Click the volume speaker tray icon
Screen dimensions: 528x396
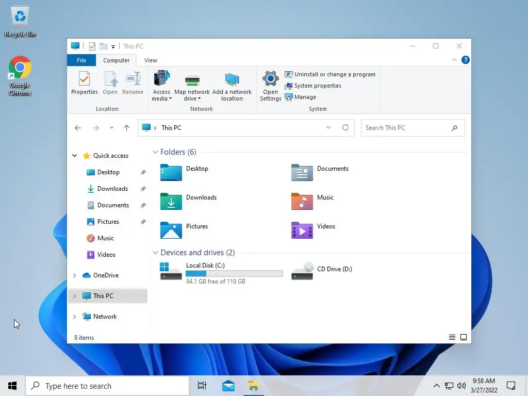click(461, 386)
